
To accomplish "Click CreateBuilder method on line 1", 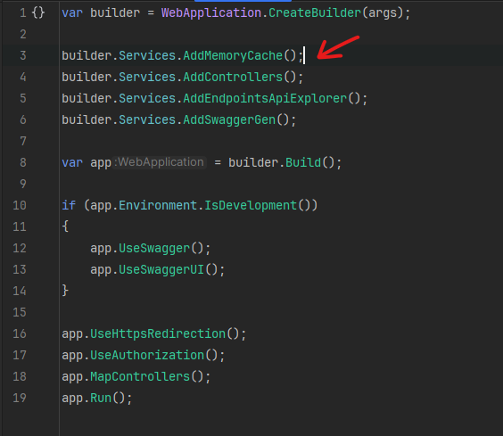I will (x=315, y=13).
